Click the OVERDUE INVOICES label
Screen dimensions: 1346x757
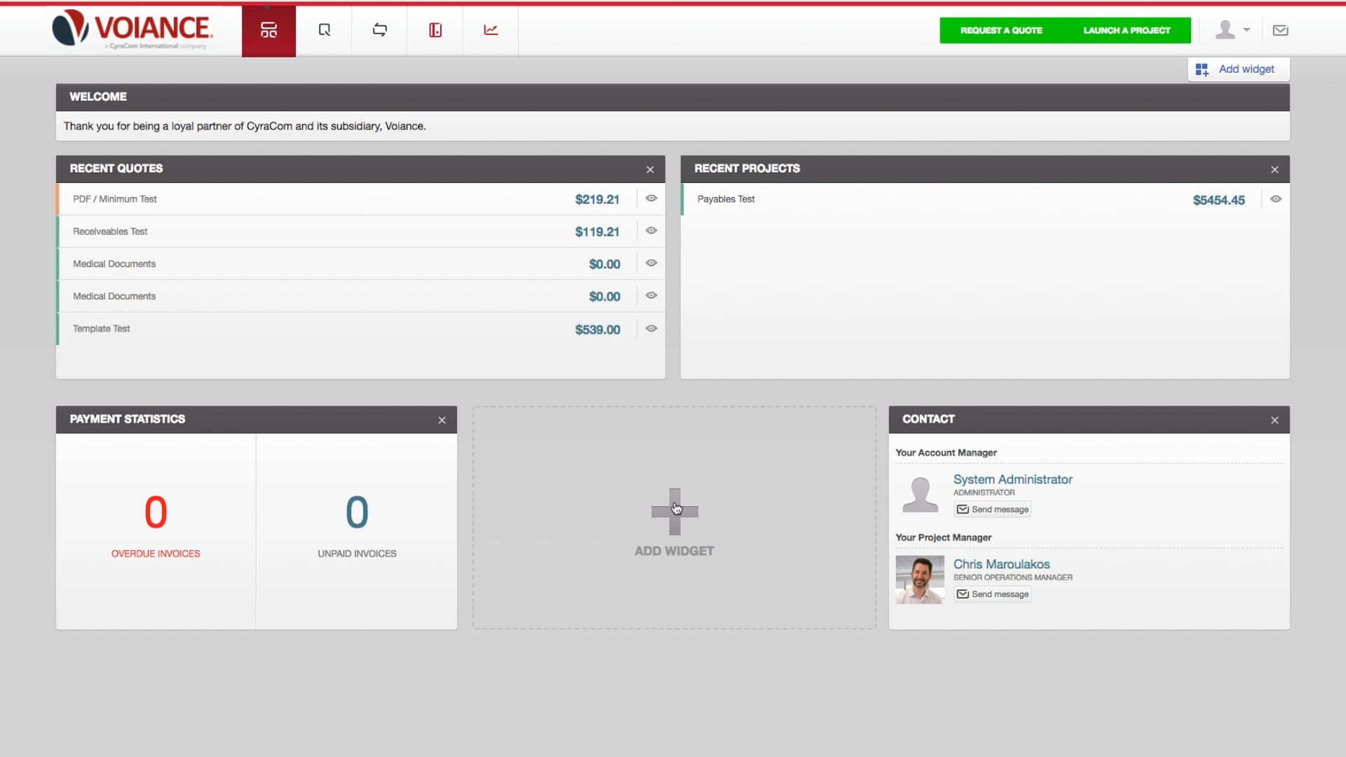(x=156, y=554)
